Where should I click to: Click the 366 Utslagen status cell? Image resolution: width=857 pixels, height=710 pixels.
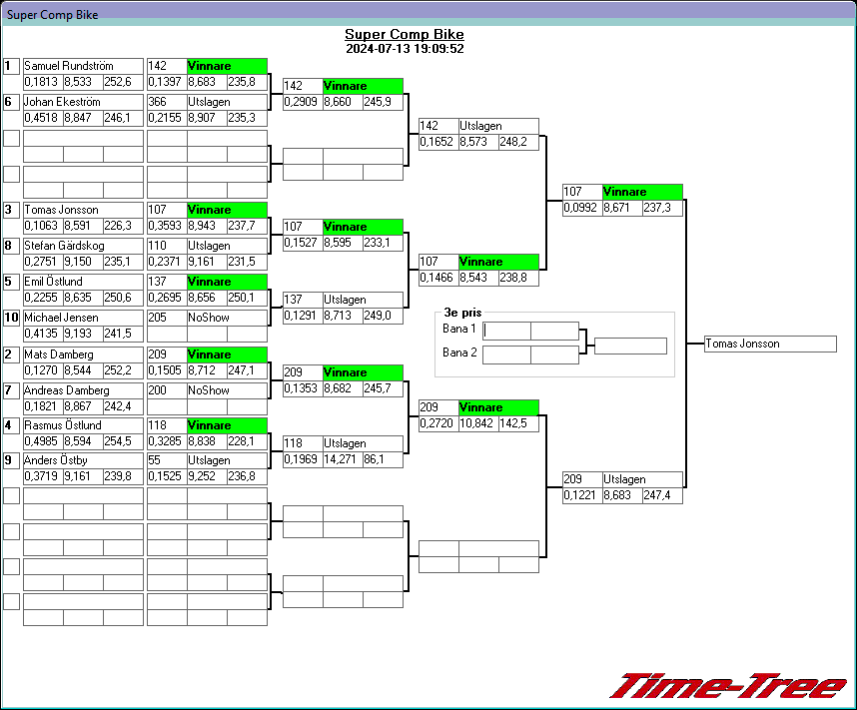click(x=228, y=102)
